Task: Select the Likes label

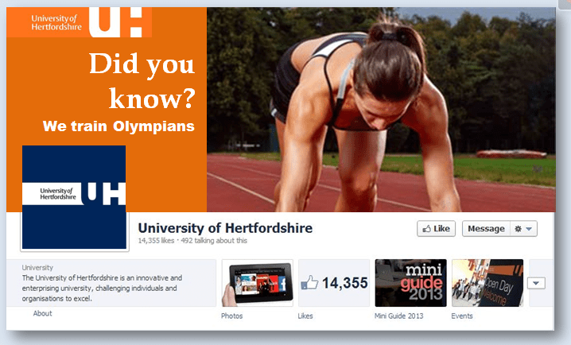Action: (305, 316)
